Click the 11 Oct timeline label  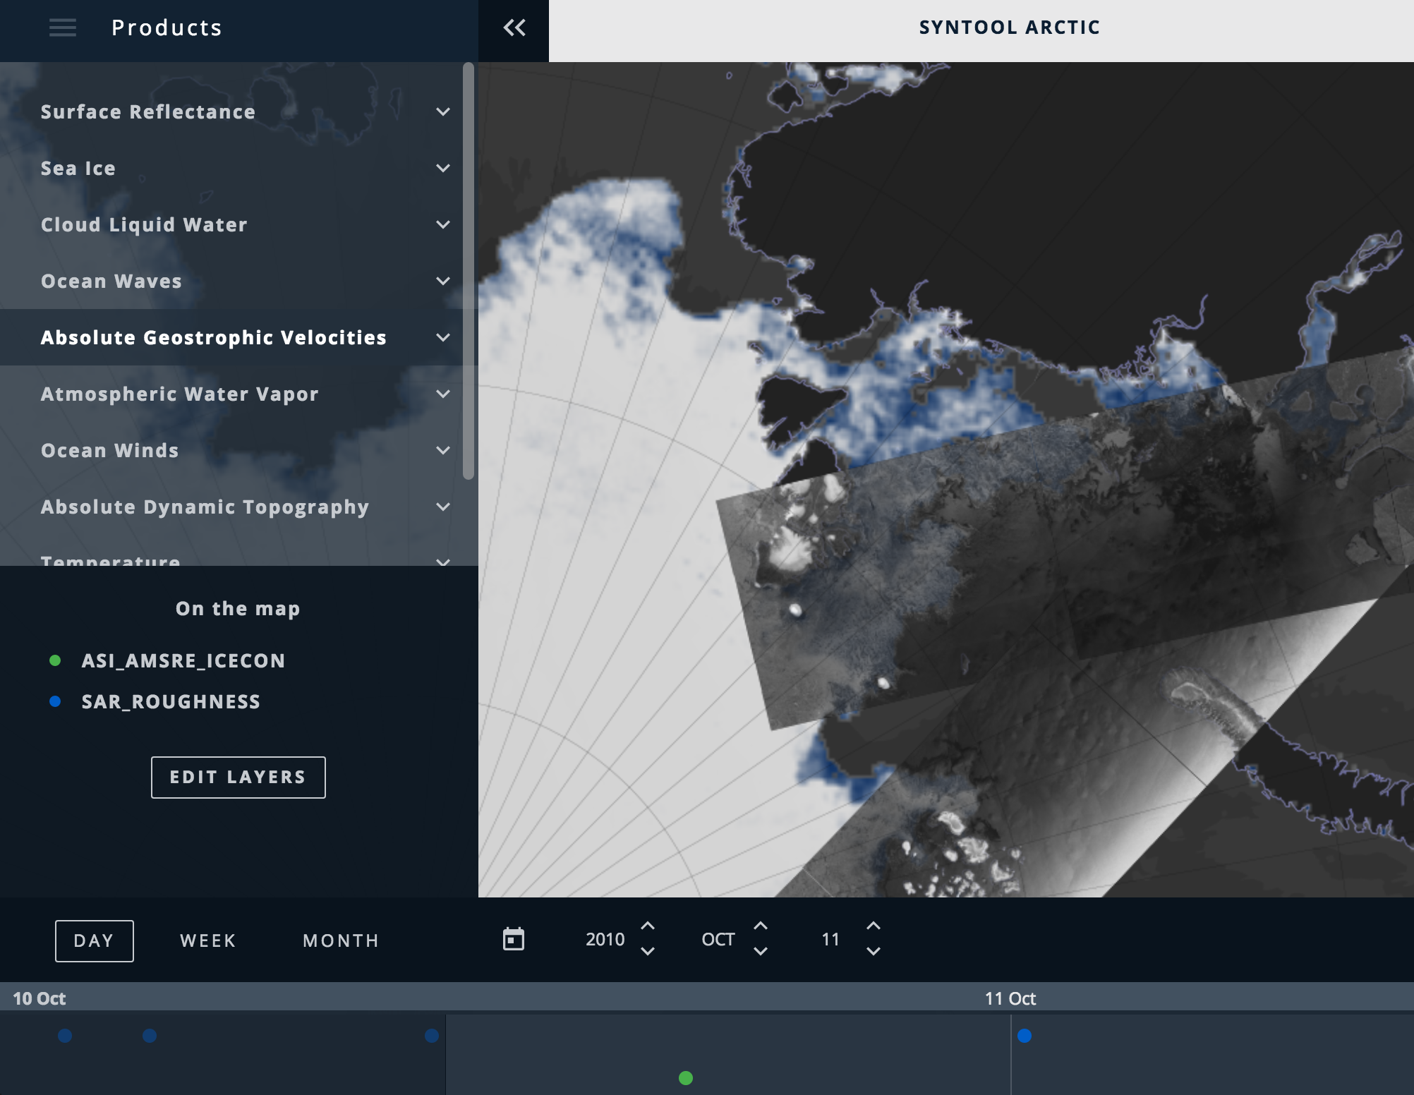pos(1010,998)
